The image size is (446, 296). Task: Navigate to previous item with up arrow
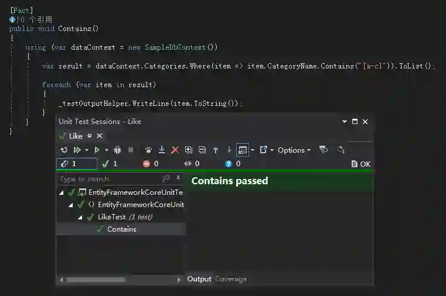(x=216, y=150)
